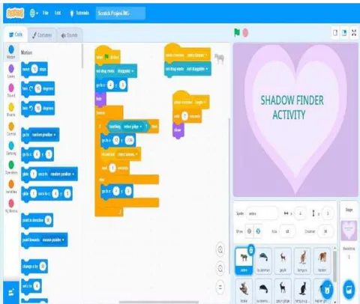Viewport: 360px width, 304px height.
Task: Toggle the hide sprite crossed-eye button
Action: pyautogui.click(x=258, y=231)
